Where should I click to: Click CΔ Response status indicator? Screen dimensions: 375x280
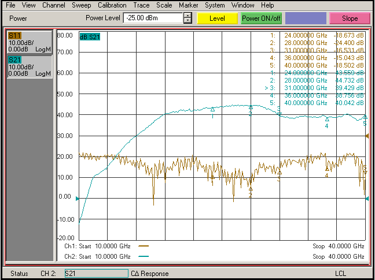[150, 274]
